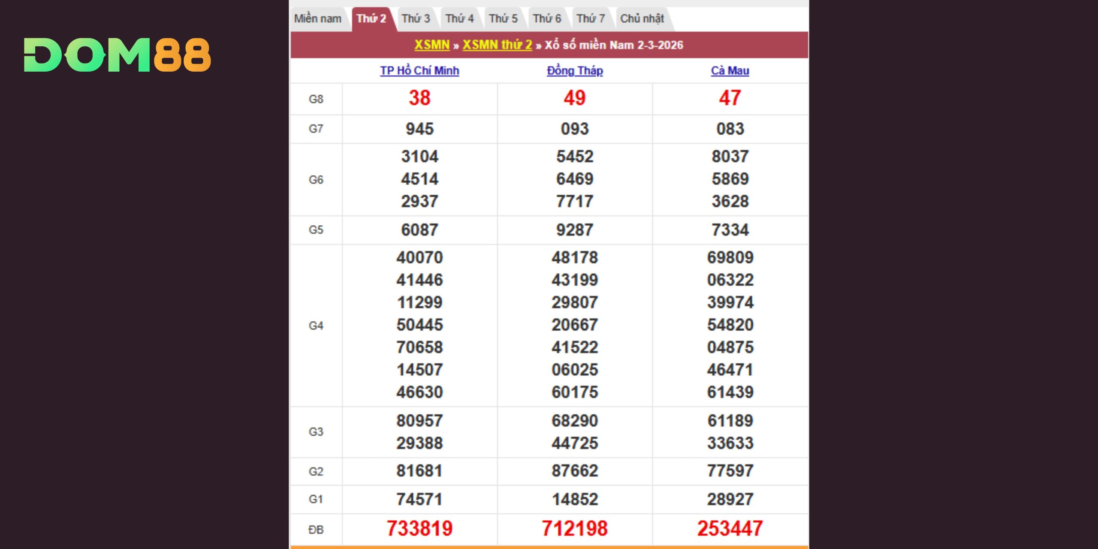
Task: Click the XSMN breadcrumb link
Action: coord(432,45)
